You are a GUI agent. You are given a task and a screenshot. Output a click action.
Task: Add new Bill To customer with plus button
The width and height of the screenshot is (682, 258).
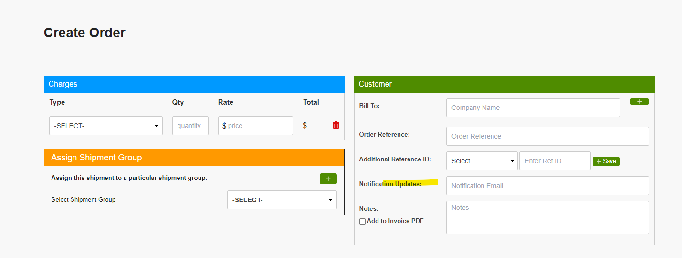(640, 101)
